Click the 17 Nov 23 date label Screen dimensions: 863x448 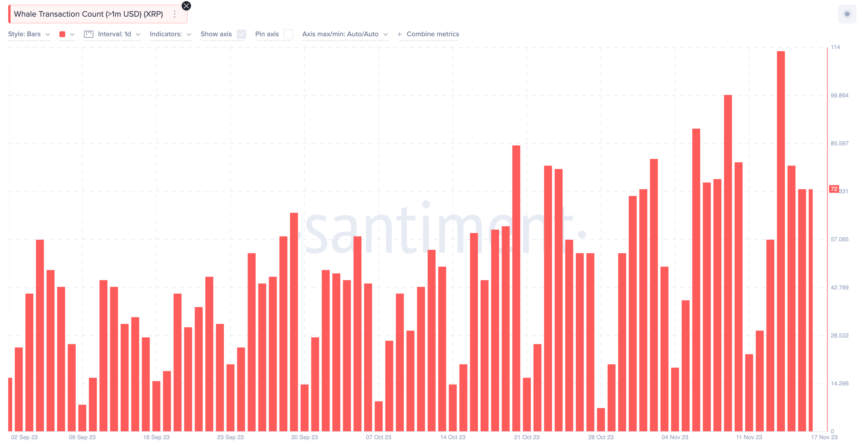pos(824,437)
